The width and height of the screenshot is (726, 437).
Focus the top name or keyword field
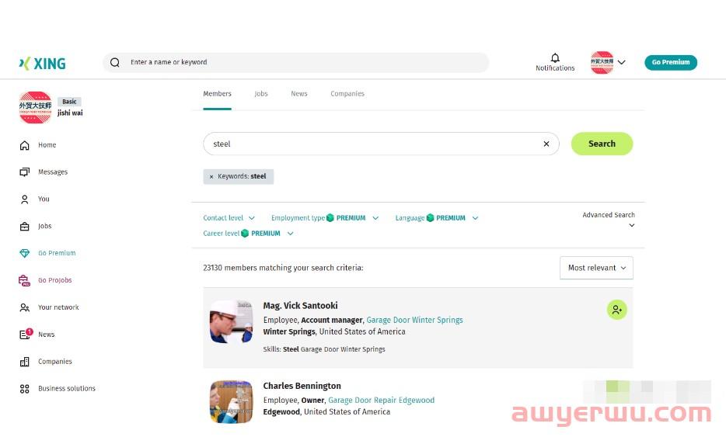[x=295, y=62]
